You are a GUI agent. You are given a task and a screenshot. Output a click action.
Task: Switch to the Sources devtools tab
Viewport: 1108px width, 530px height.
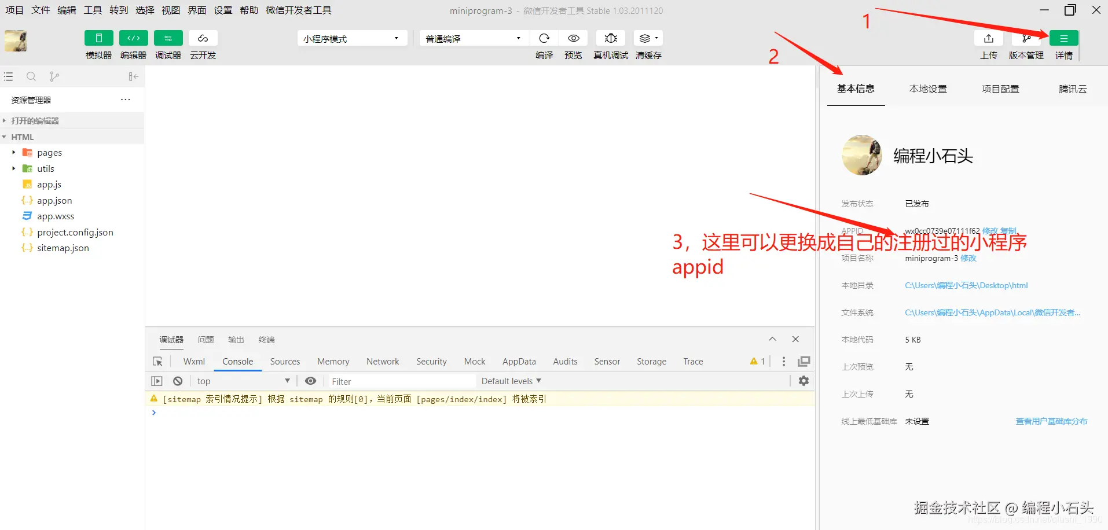point(285,362)
